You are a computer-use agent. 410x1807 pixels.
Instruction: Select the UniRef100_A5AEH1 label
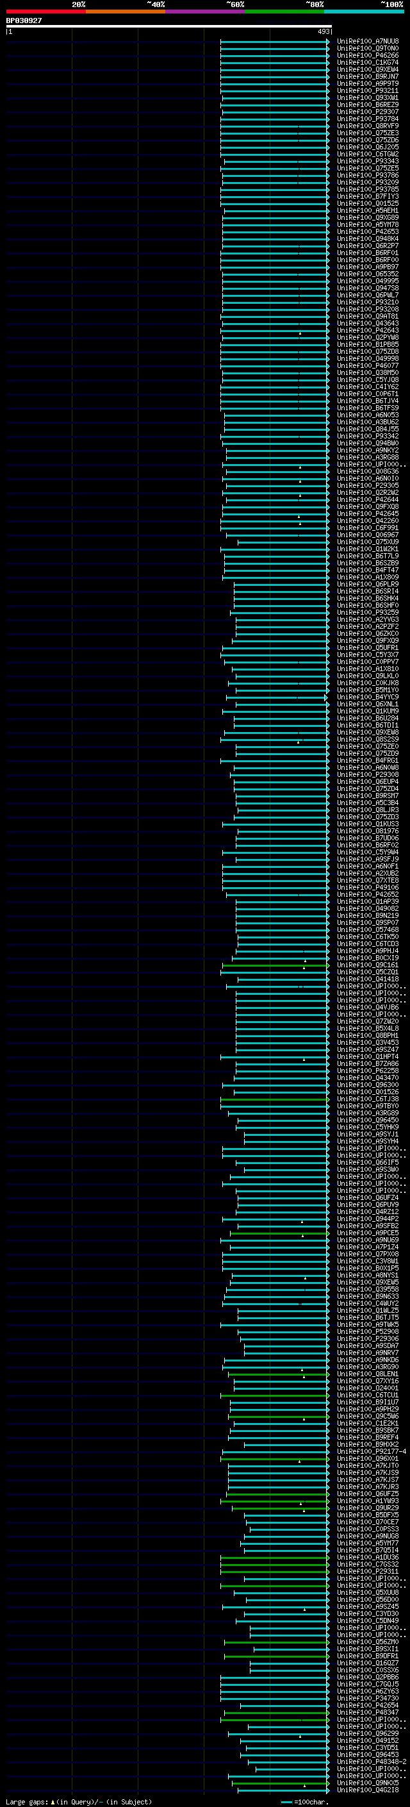click(x=368, y=210)
